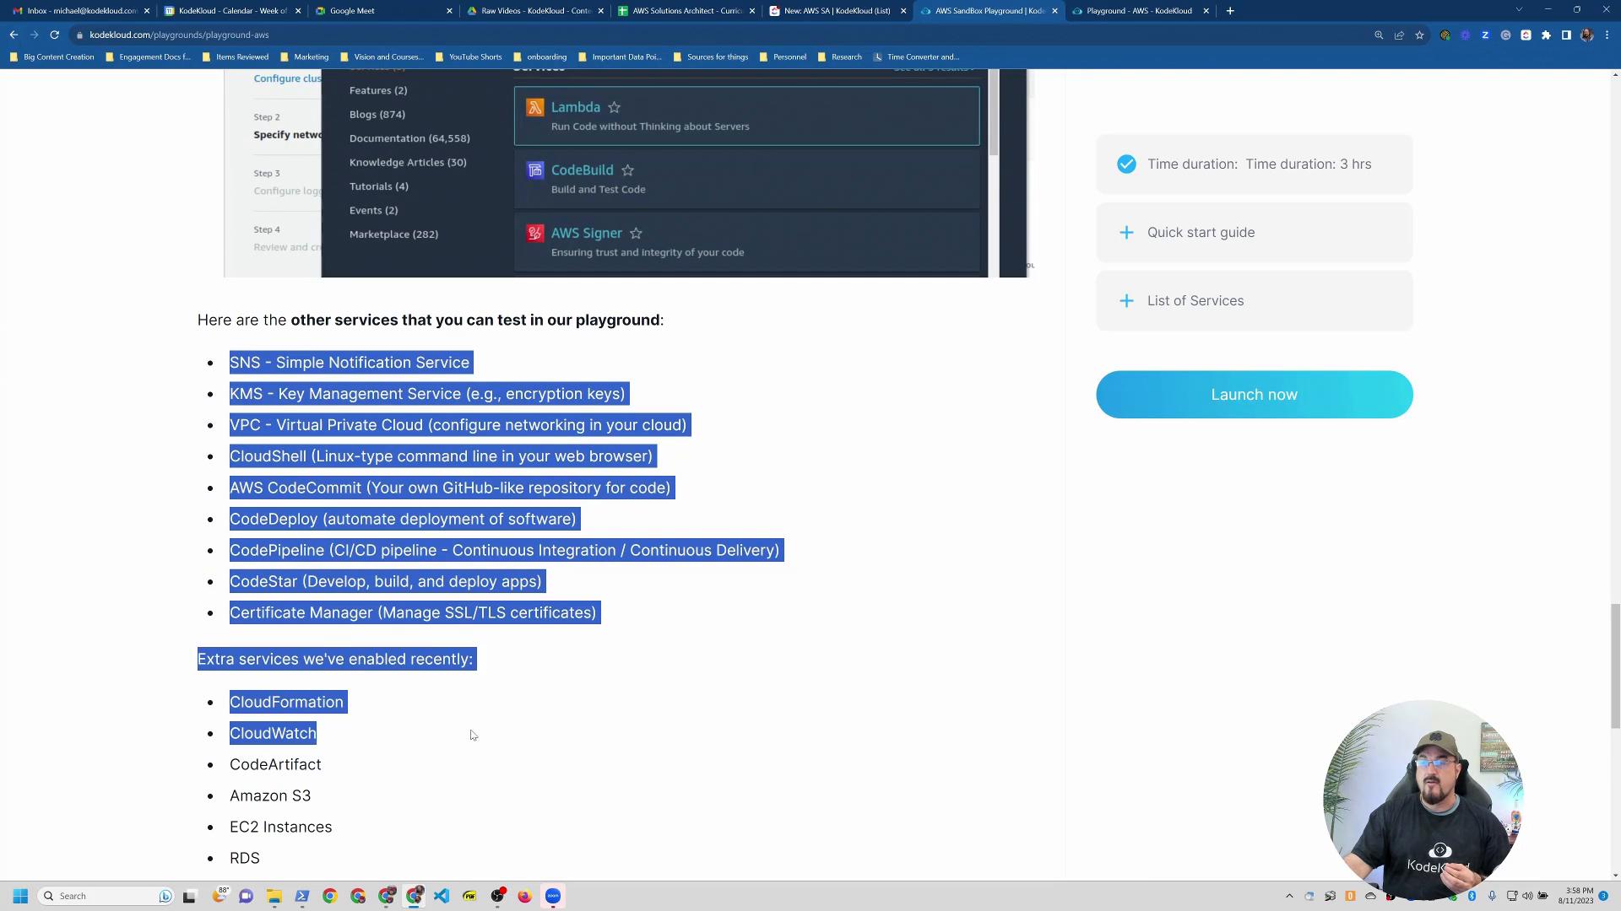Click the address bar URL field
This screenshot has height=911, width=1621.
(718, 35)
